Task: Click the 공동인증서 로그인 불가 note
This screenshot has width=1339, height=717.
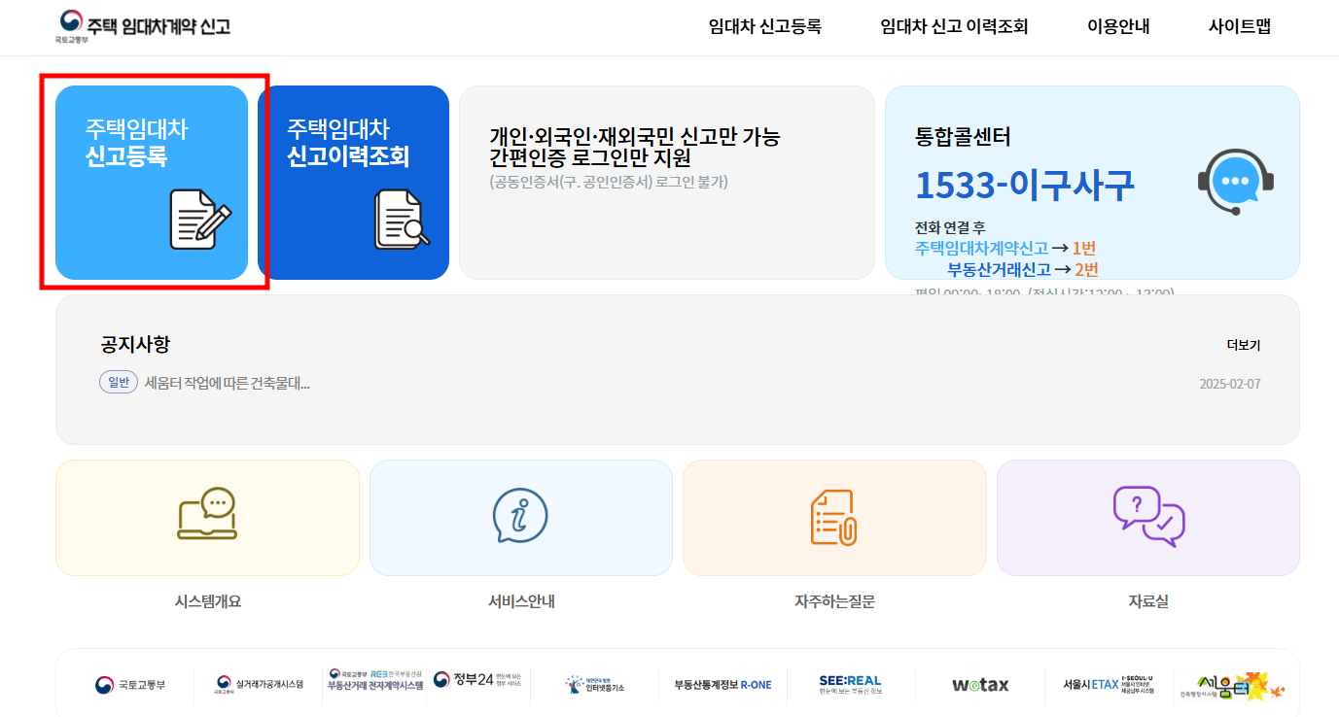Action: tap(609, 182)
